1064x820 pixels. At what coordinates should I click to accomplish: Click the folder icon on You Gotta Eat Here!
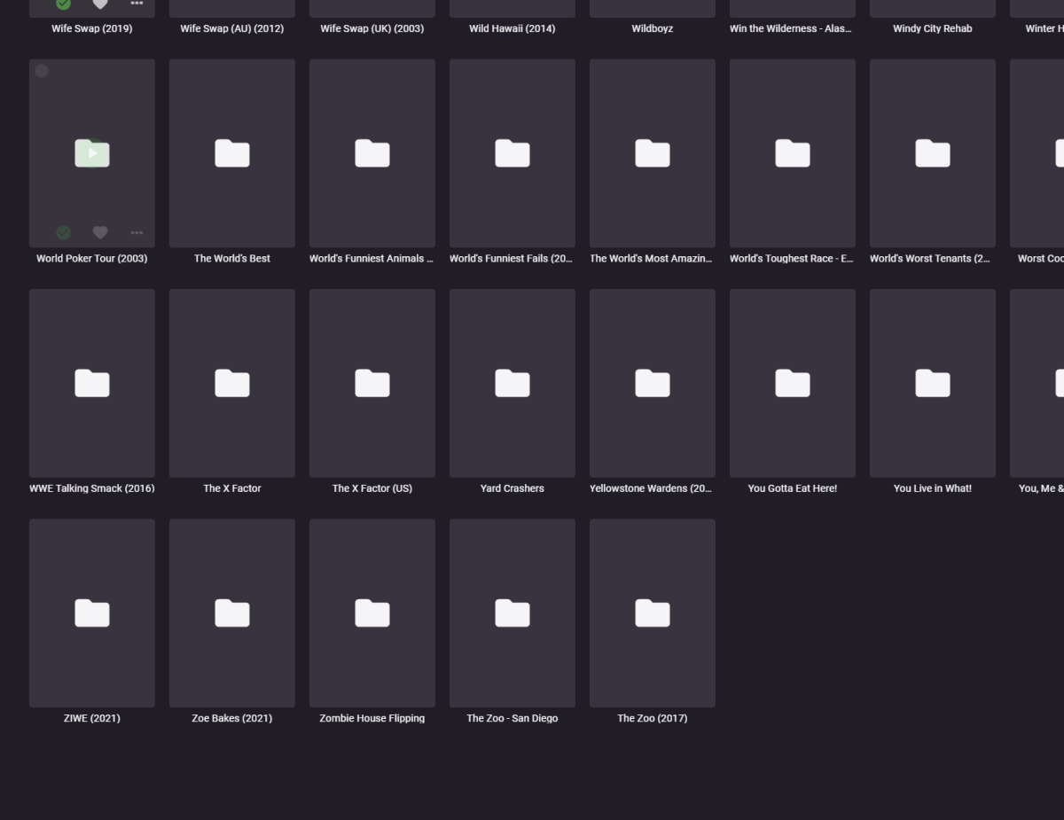pos(793,383)
